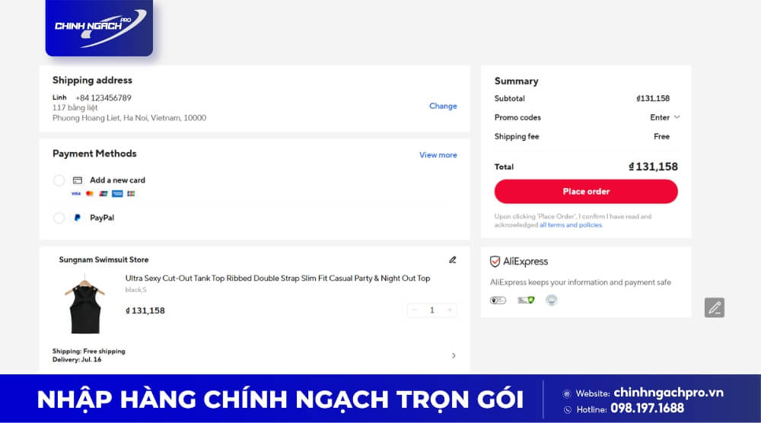Open all terms and policies link

point(571,225)
